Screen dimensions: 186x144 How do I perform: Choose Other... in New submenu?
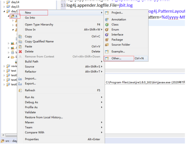tap(126, 58)
